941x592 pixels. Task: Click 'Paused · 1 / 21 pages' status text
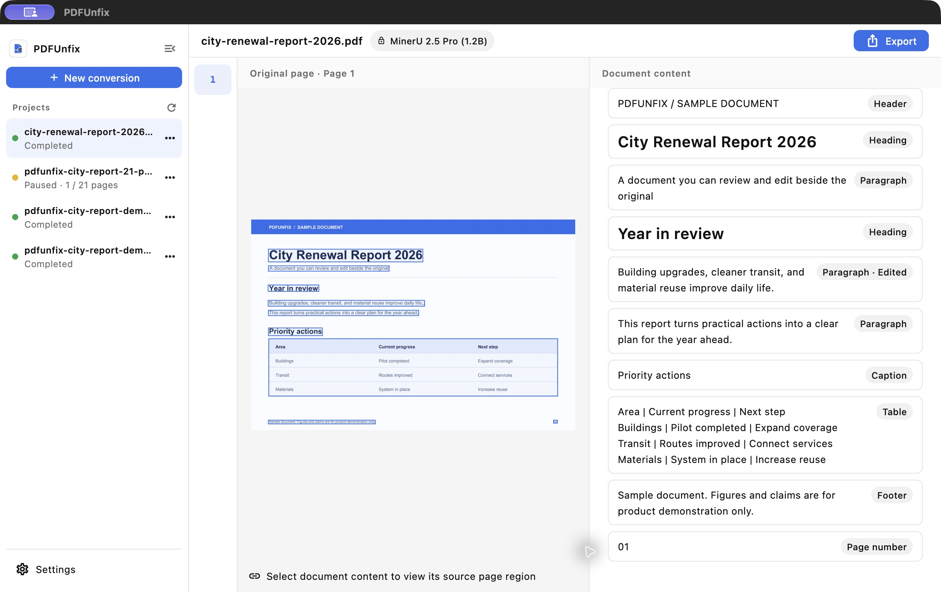(71, 185)
